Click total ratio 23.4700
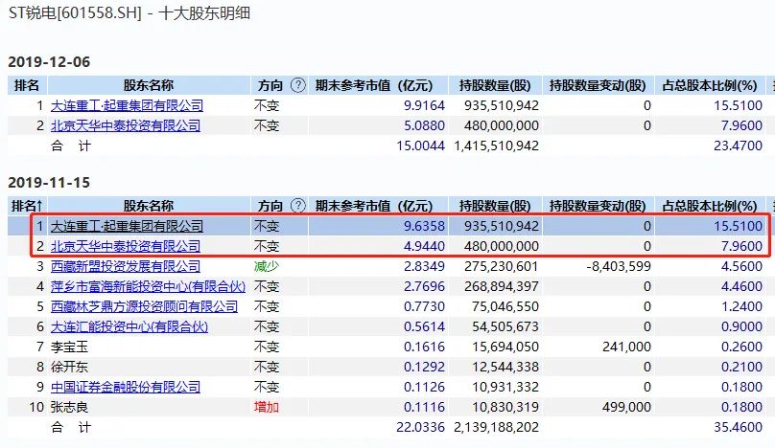775x448 pixels. click(738, 146)
